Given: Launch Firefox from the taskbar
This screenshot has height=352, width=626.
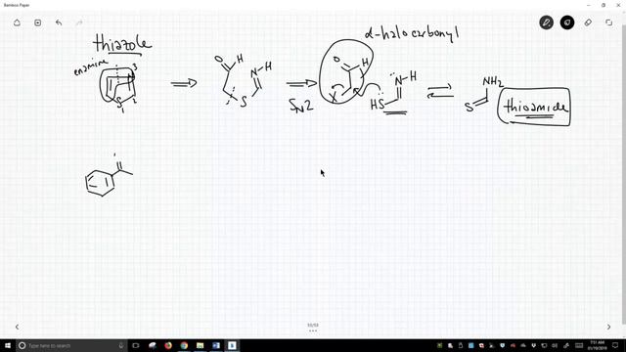Looking at the screenshot, I should 168,345.
